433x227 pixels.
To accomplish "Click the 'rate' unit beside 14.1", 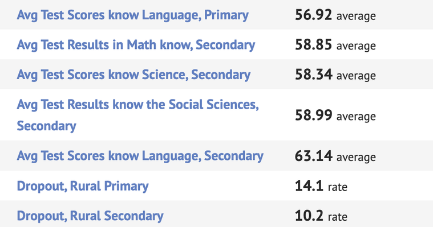I will click(x=338, y=187).
